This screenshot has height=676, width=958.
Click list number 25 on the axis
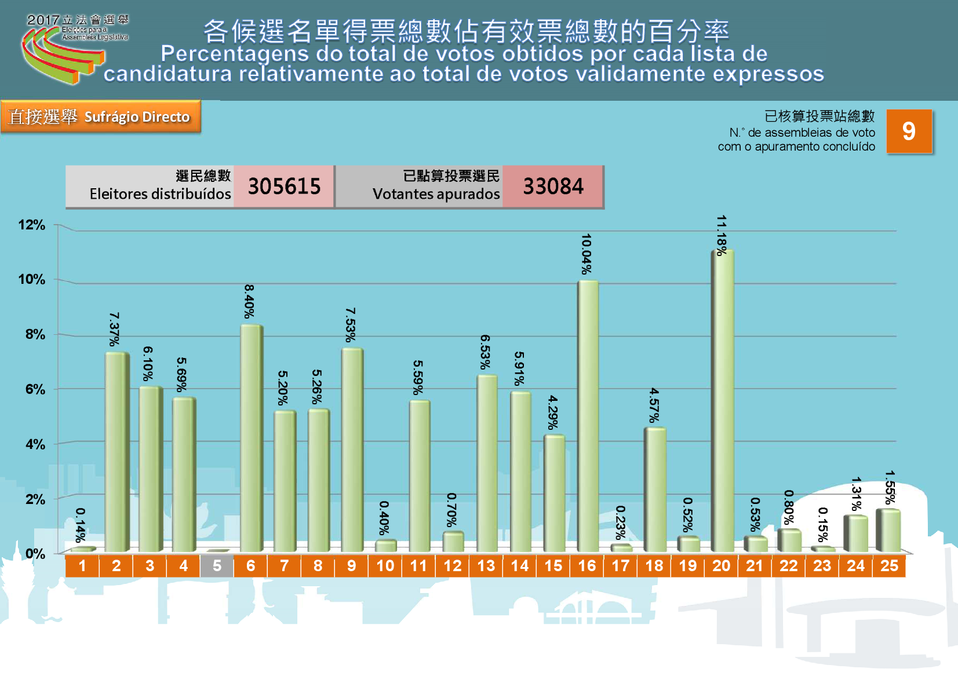pos(889,566)
